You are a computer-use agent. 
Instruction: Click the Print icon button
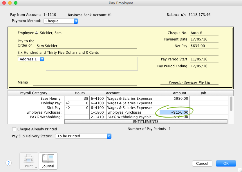29,161
